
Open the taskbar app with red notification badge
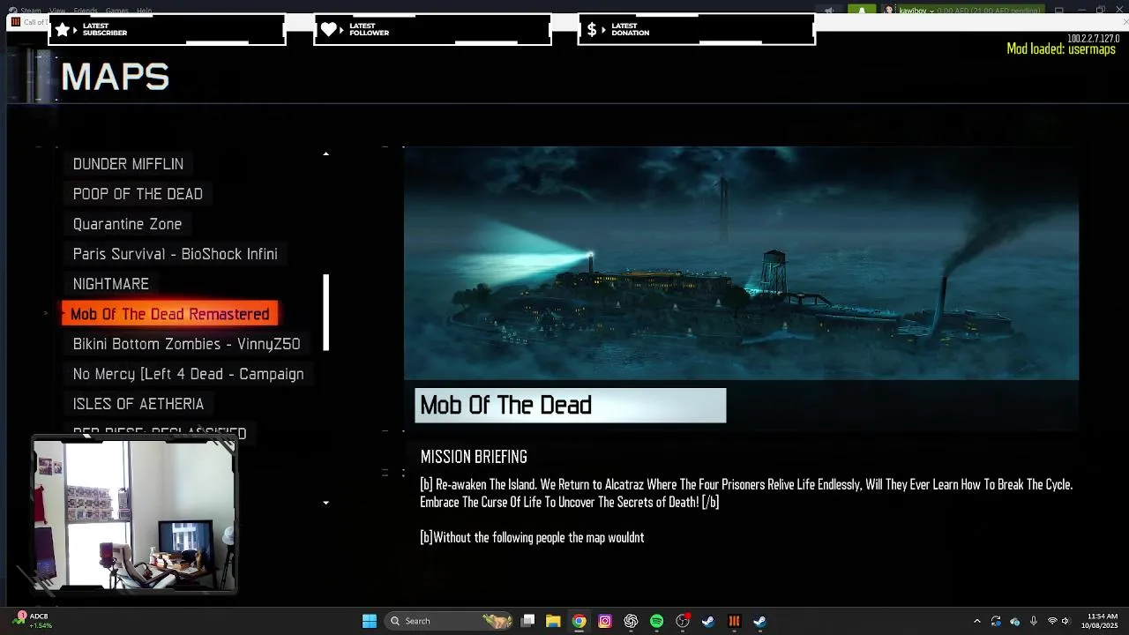point(682,621)
